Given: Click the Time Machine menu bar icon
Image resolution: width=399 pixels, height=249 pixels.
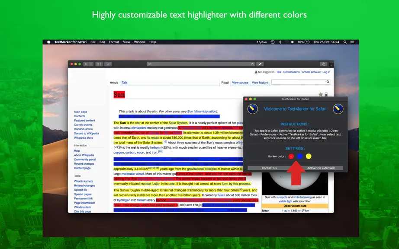Looking at the screenshot, I should [273, 42].
